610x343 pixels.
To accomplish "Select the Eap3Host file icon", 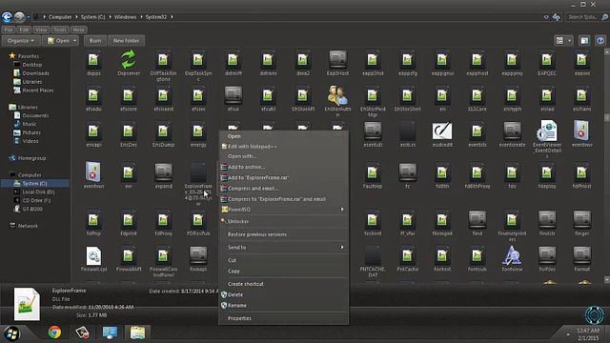I will coord(337,59).
